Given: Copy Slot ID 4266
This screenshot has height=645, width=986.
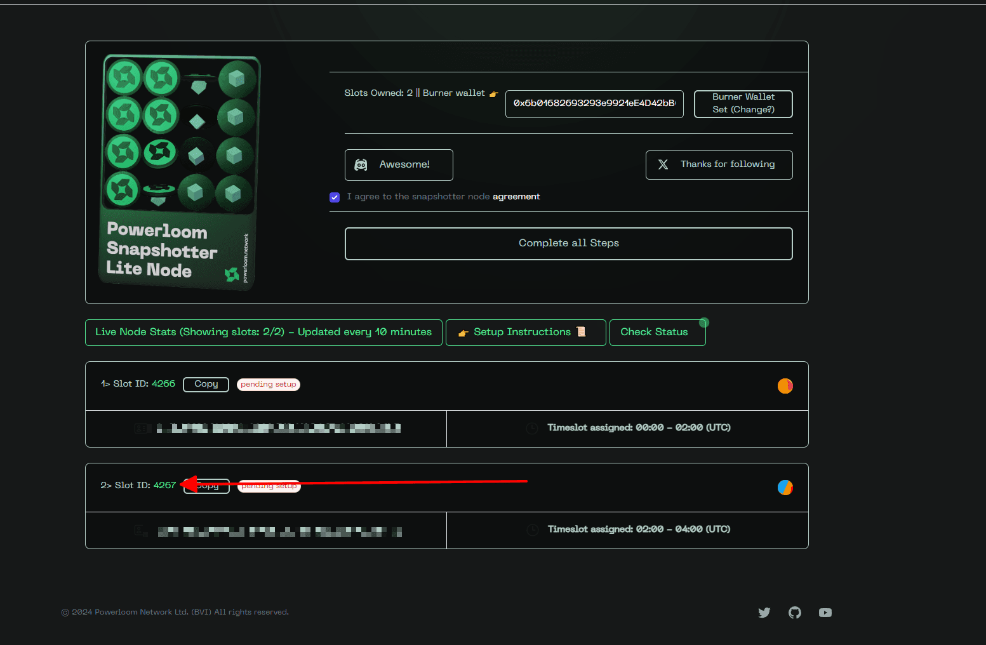Looking at the screenshot, I should tap(206, 385).
